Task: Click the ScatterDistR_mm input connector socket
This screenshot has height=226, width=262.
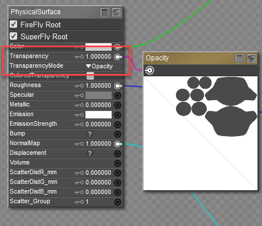Action: pyautogui.click(x=117, y=173)
